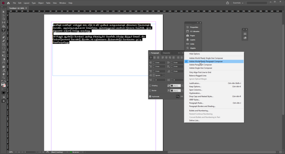This screenshot has height=154, width=285.
Task: Enable the Shading checkbox
Action: [x=150, y=85]
